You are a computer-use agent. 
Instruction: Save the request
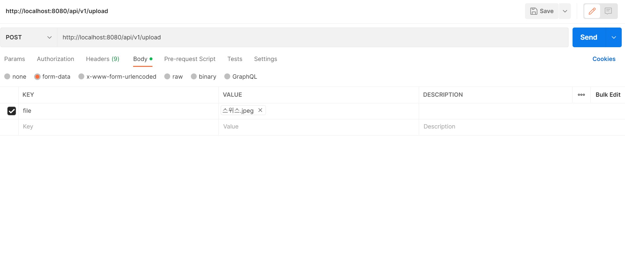point(542,11)
